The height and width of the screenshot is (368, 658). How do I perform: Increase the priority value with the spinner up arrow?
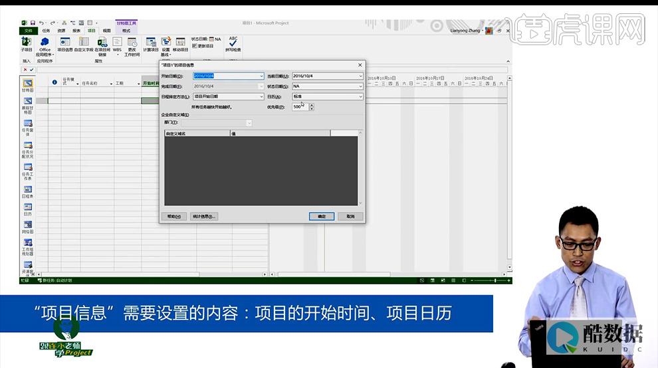311,105
